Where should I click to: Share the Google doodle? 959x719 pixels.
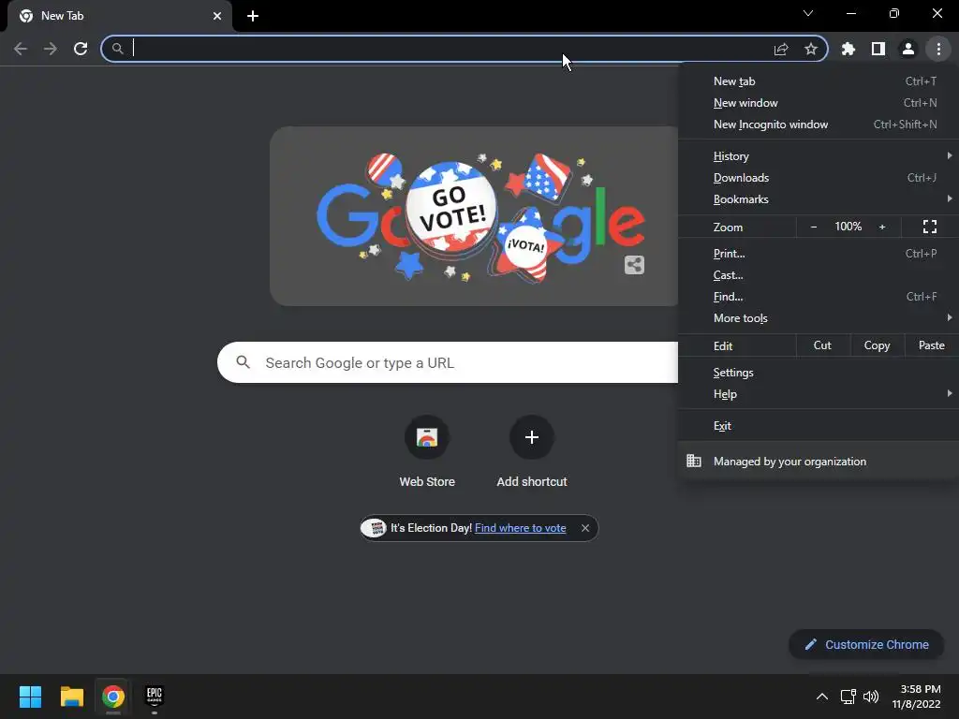pyautogui.click(x=634, y=265)
